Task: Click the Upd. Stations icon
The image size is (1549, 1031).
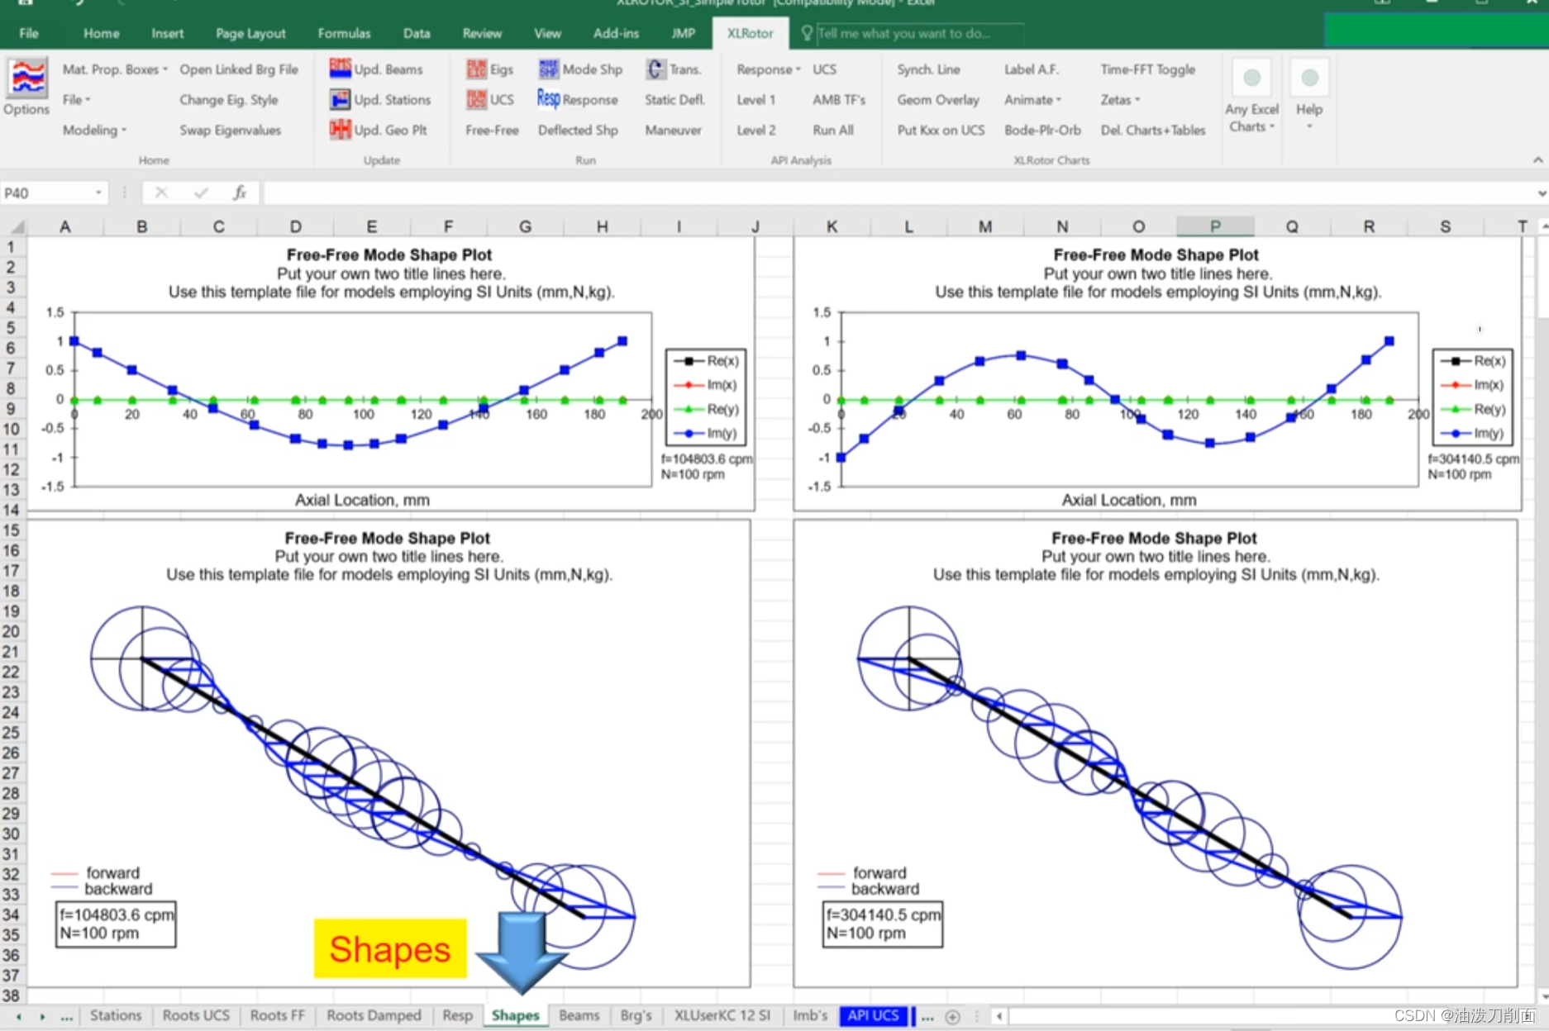Action: pyautogui.click(x=340, y=99)
